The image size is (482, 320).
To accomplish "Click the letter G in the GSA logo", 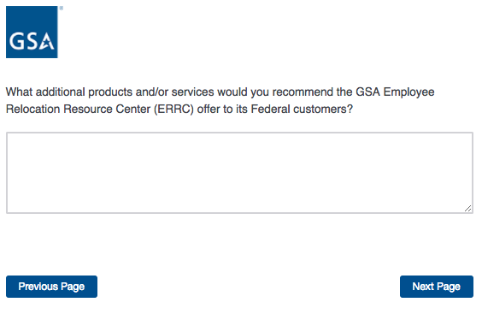I will tap(15, 42).
